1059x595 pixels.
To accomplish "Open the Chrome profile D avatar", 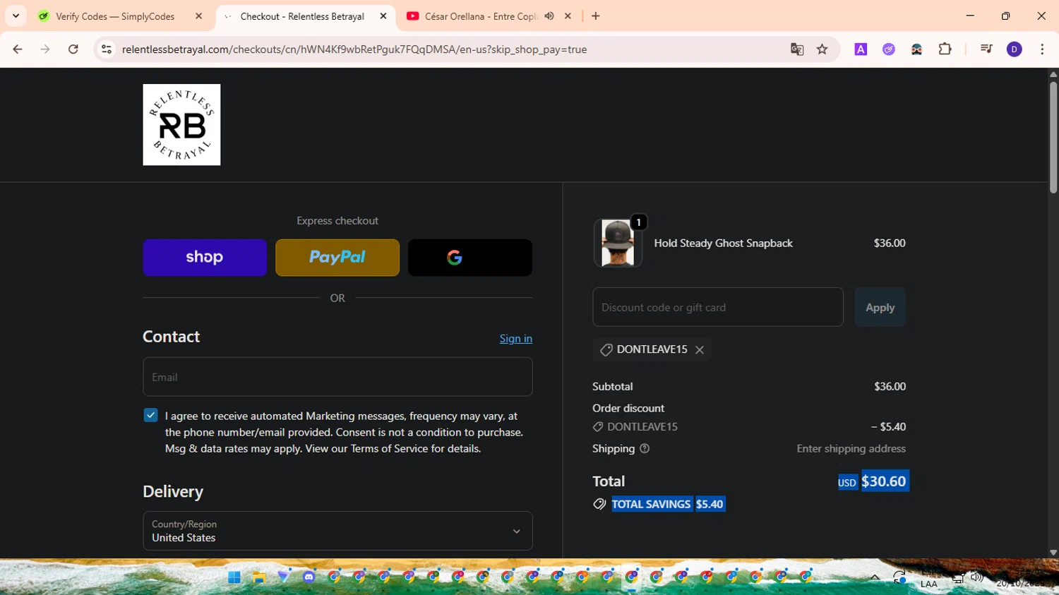I will coord(1015,49).
